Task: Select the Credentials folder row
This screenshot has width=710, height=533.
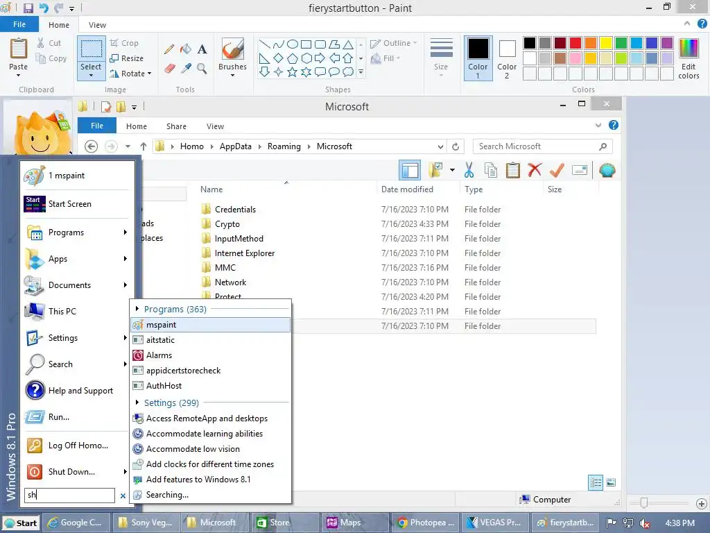Action: pyautogui.click(x=397, y=210)
